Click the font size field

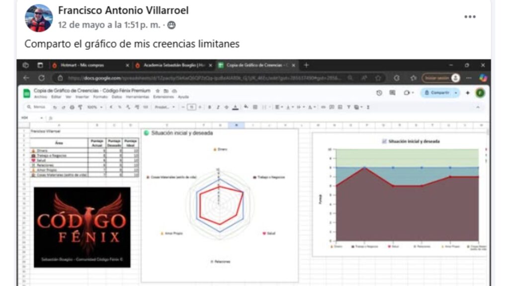coord(191,107)
